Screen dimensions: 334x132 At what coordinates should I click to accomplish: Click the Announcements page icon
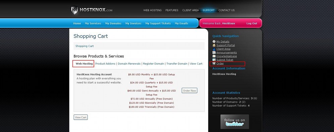click(x=214, y=52)
